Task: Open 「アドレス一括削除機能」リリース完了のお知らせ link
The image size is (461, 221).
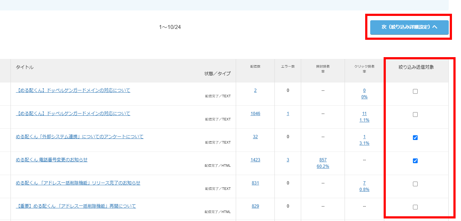Action: click(x=78, y=183)
